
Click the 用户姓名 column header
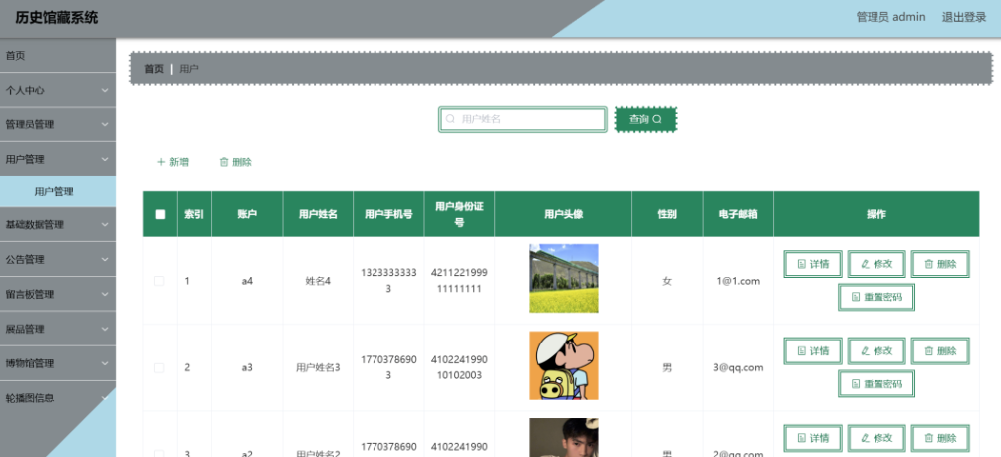(318, 214)
